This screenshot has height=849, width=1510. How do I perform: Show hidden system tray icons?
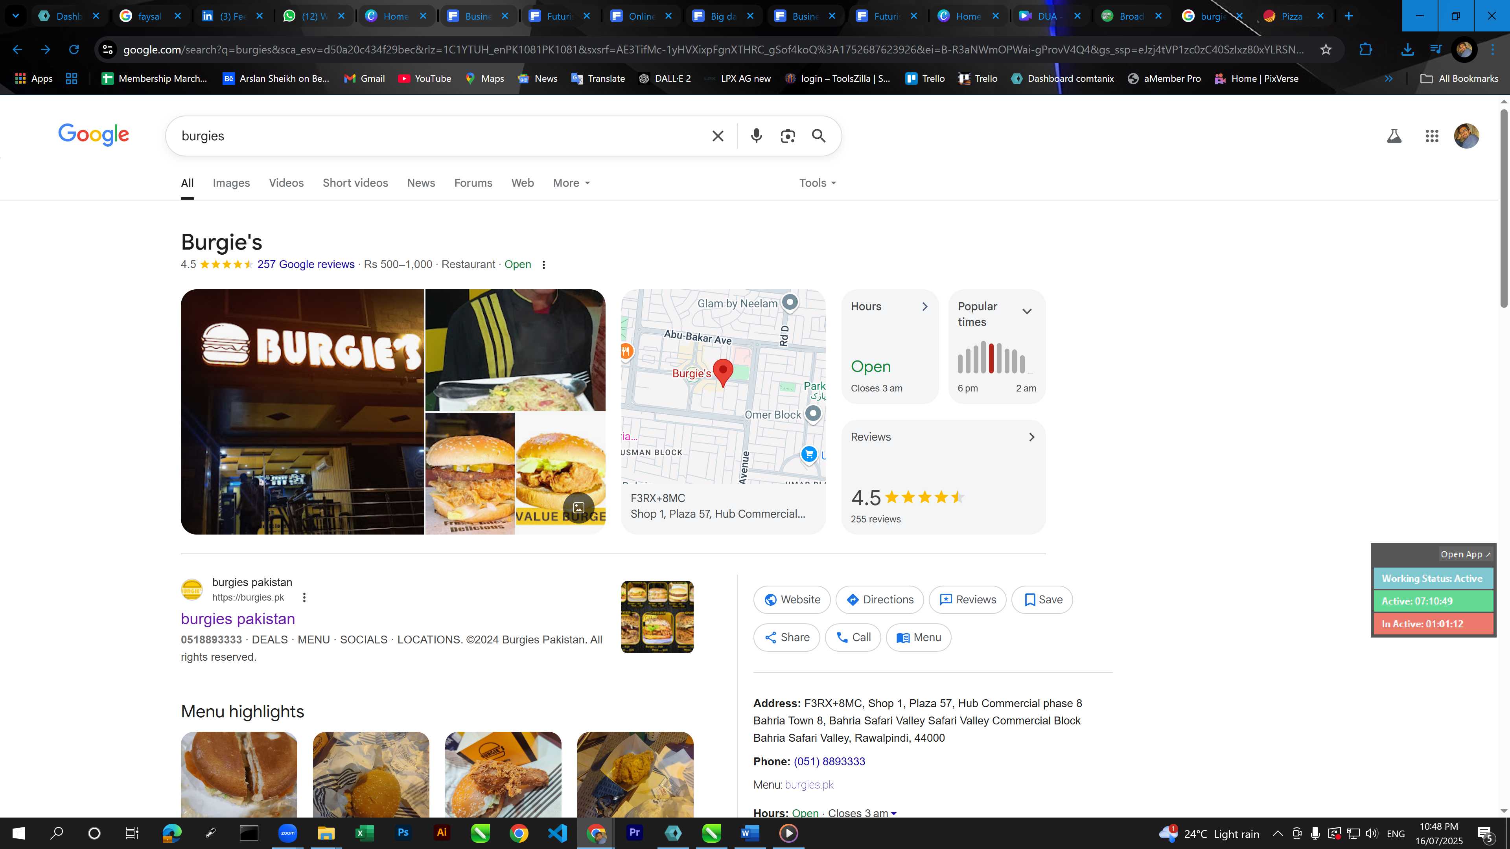pyautogui.click(x=1278, y=833)
